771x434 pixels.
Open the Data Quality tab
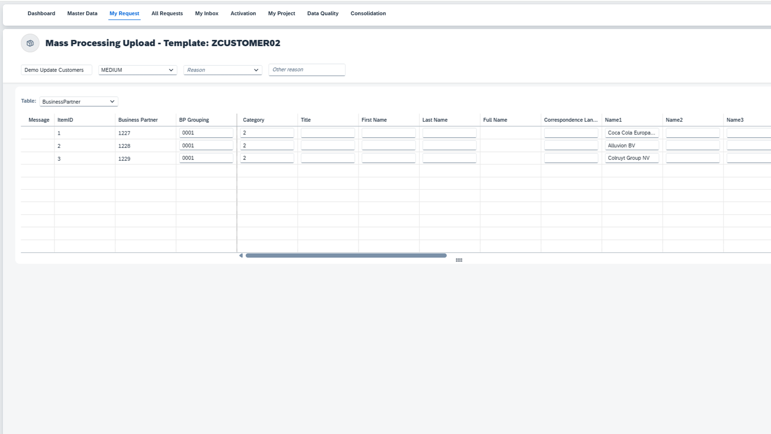coord(322,13)
